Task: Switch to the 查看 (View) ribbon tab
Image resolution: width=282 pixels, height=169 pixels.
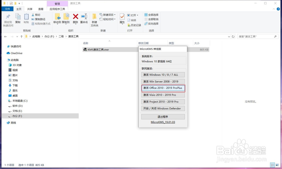Action: pos(41,9)
